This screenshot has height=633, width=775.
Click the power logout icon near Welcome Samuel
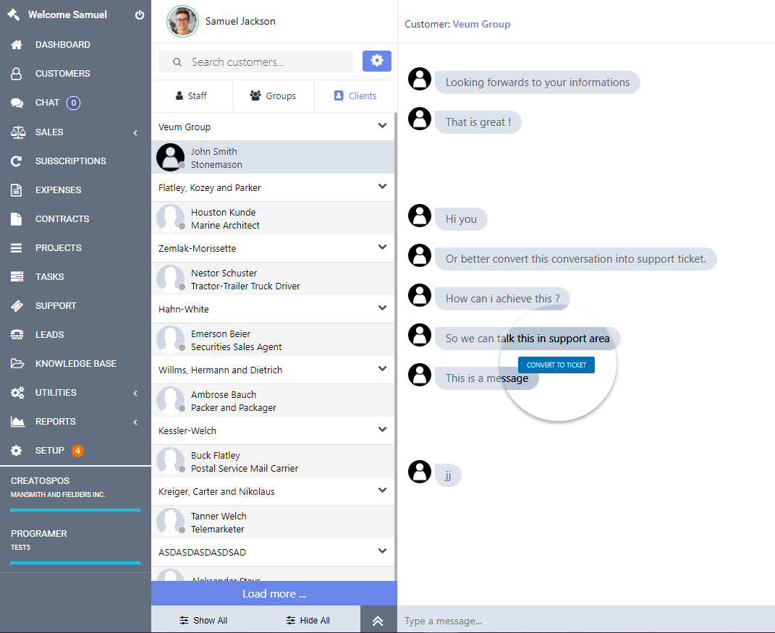tap(139, 14)
